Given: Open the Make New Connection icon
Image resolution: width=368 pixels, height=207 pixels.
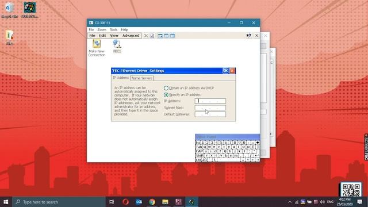Looking at the screenshot, I should [97, 48].
